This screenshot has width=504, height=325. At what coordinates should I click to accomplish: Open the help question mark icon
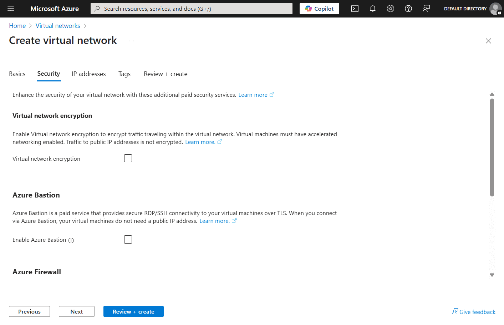click(408, 9)
